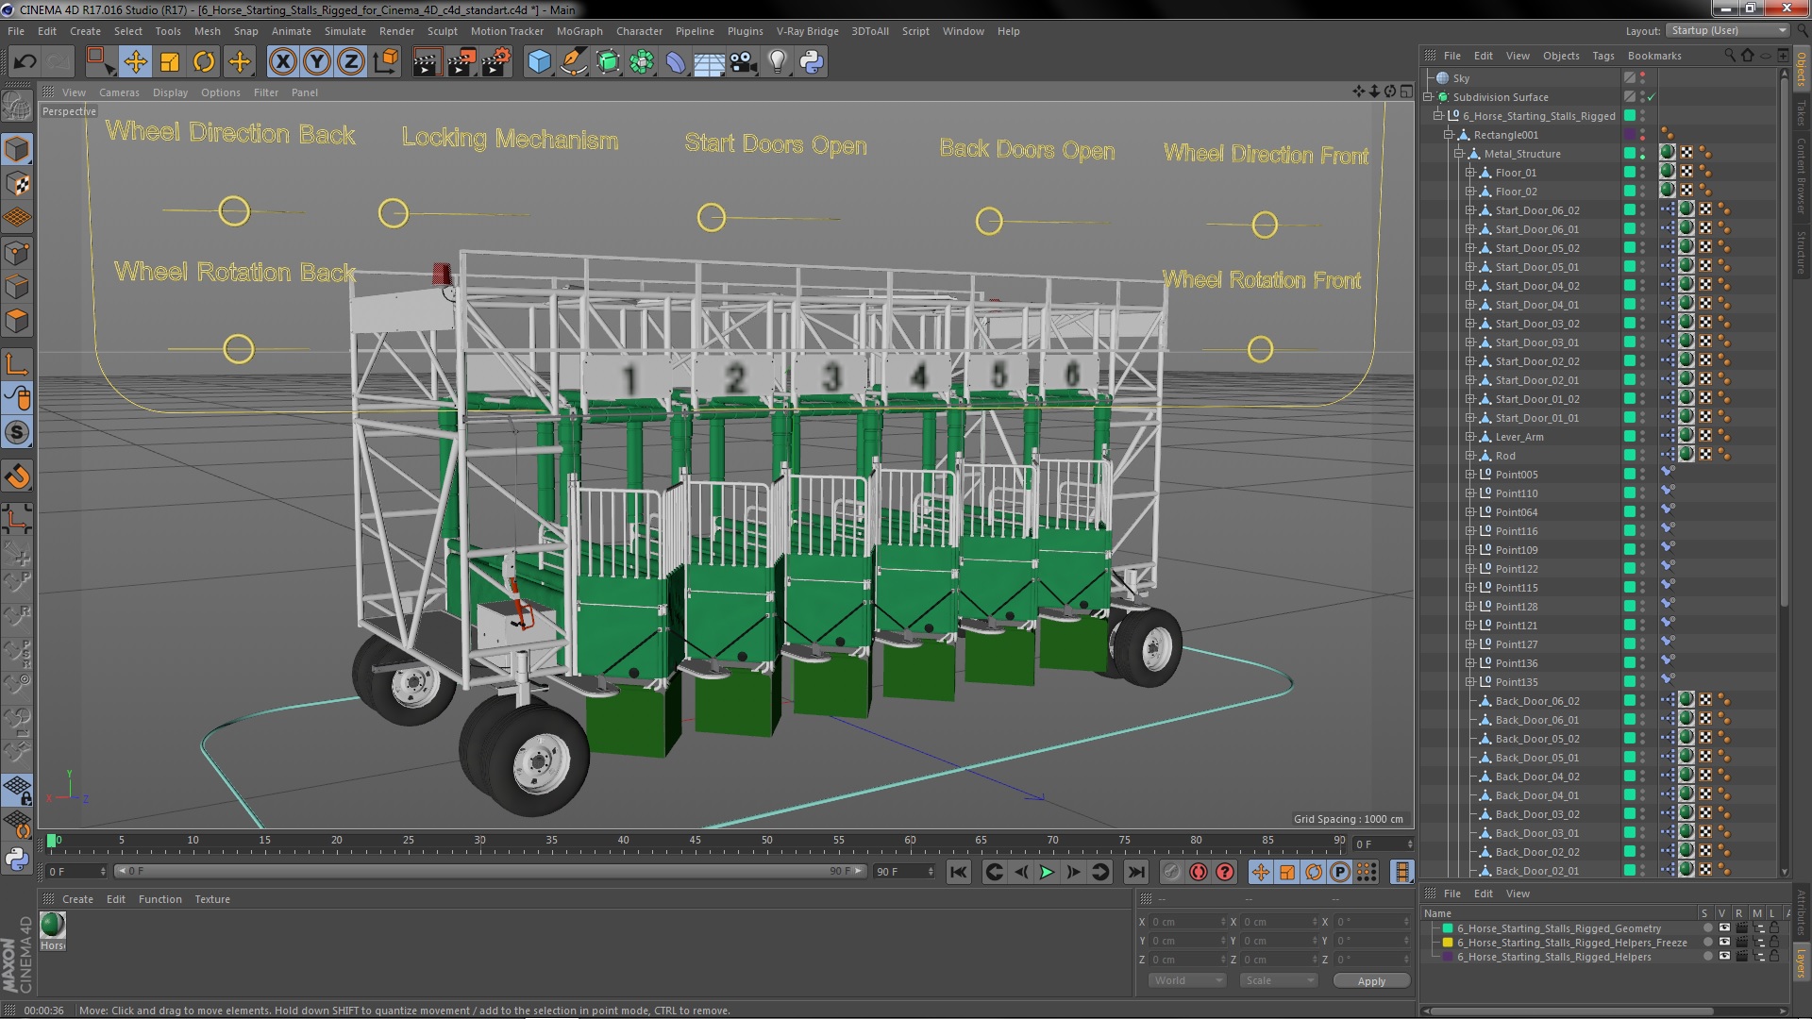Enable Texture mode in left palette

17,184
